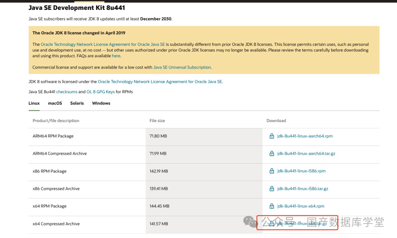Click lock icon beside aarch64.tar.gz download
397x238 pixels.
click(x=272, y=153)
